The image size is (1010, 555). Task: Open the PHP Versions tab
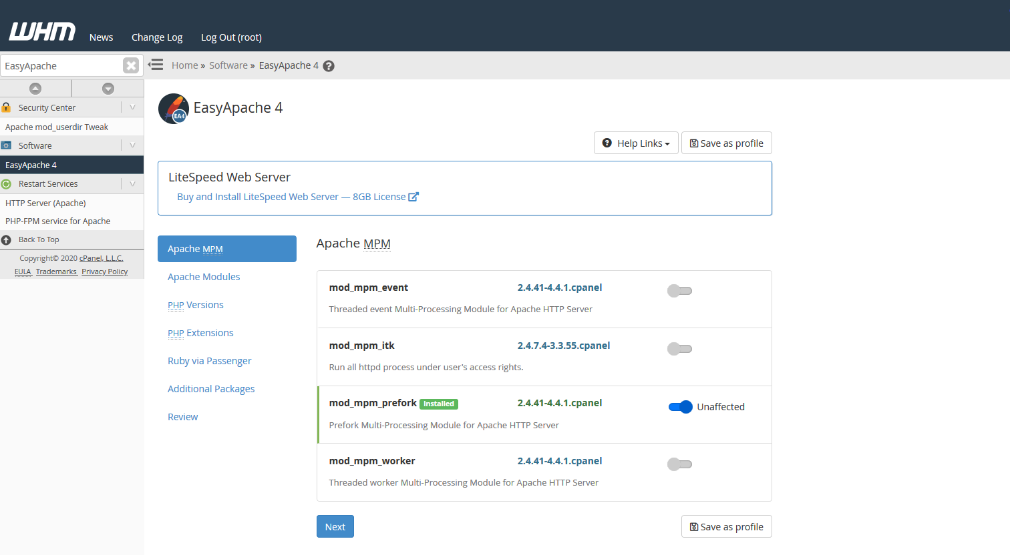(196, 305)
